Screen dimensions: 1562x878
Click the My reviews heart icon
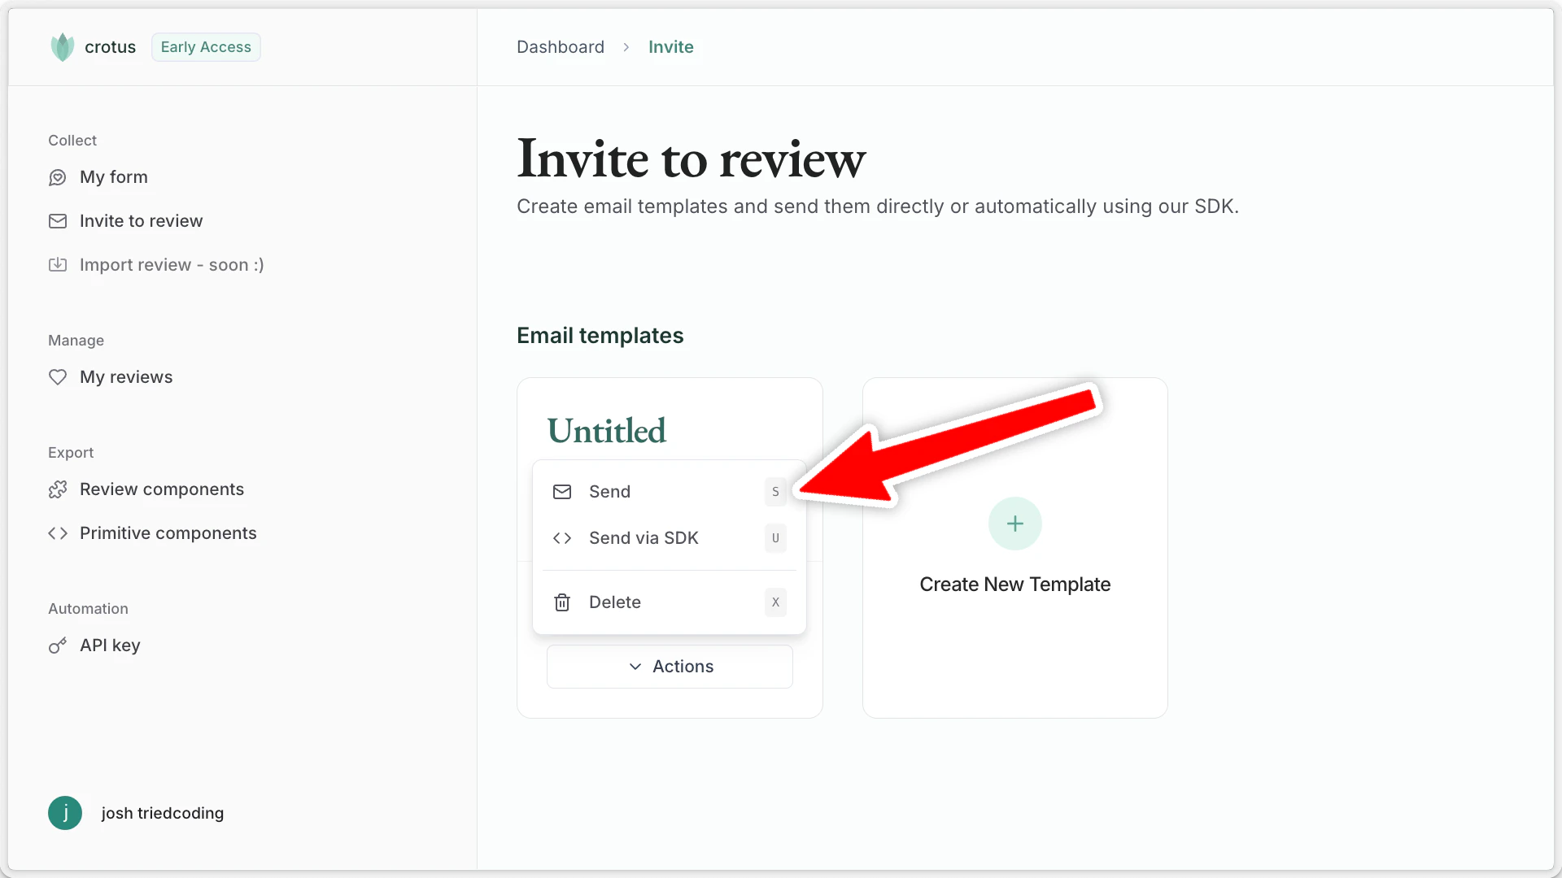[x=58, y=377]
